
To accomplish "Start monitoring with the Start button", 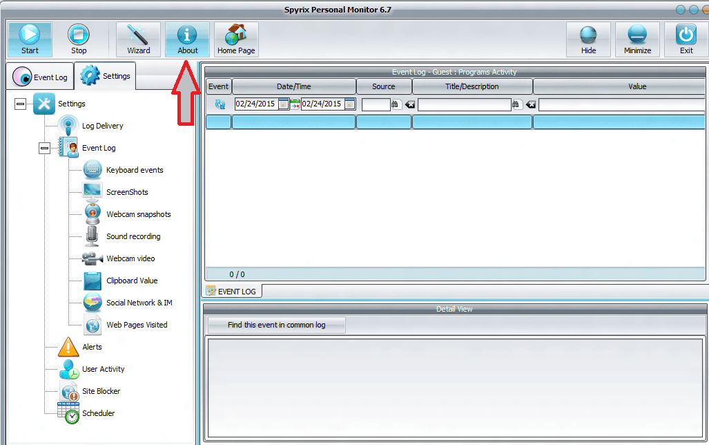I will point(30,39).
